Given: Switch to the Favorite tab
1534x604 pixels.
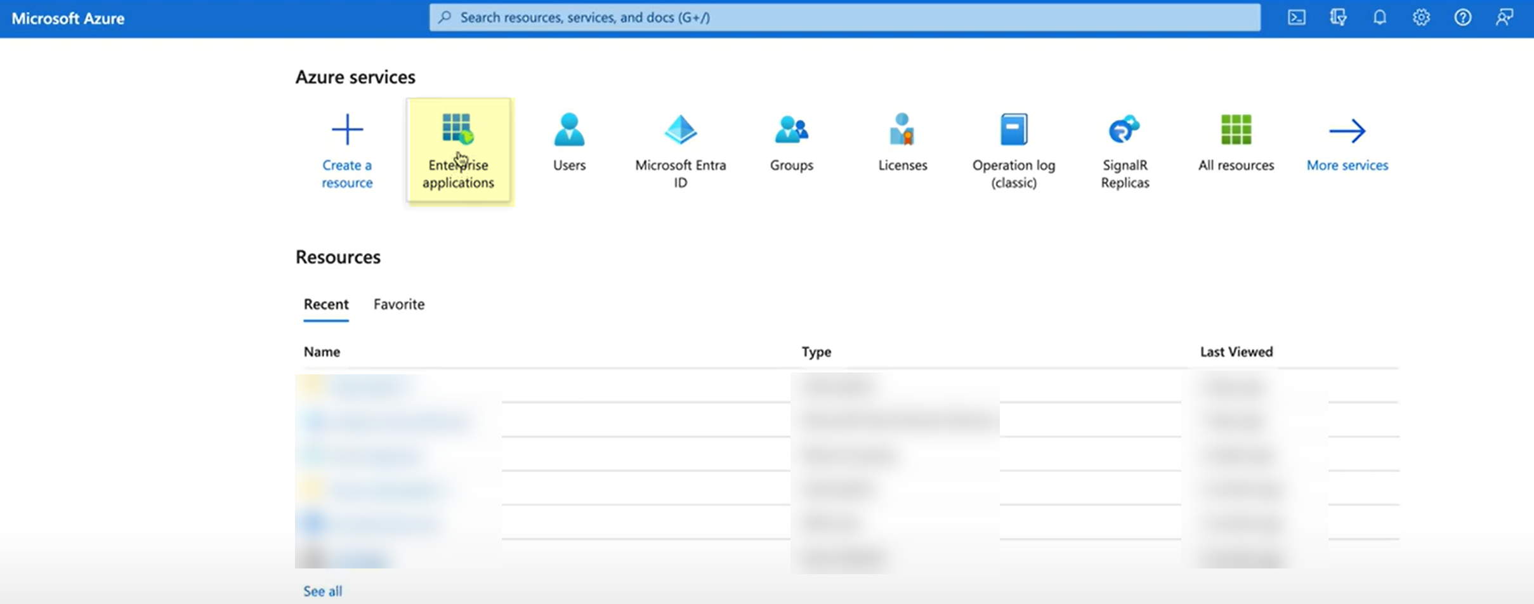Looking at the screenshot, I should (x=399, y=305).
